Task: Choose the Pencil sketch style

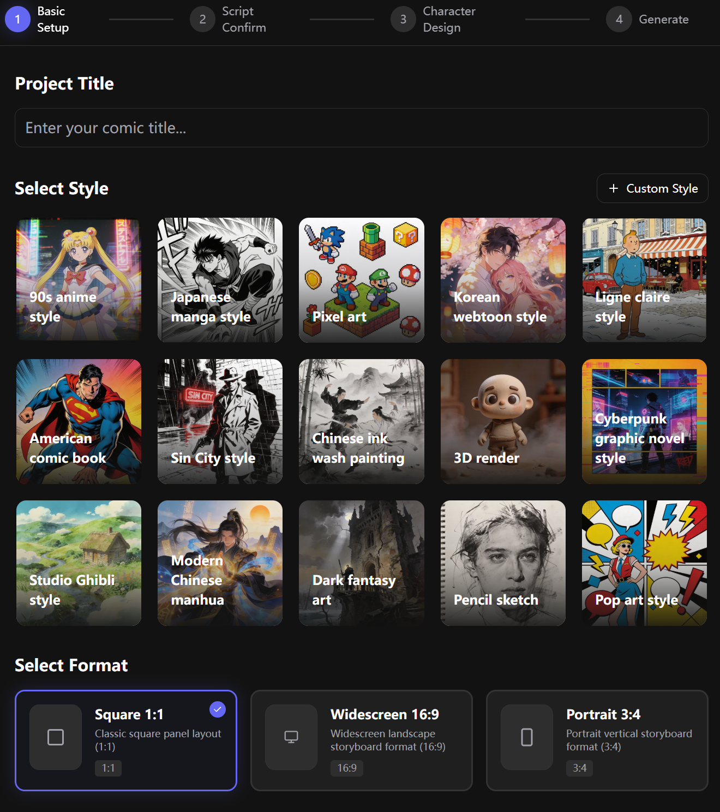Action: (x=502, y=563)
